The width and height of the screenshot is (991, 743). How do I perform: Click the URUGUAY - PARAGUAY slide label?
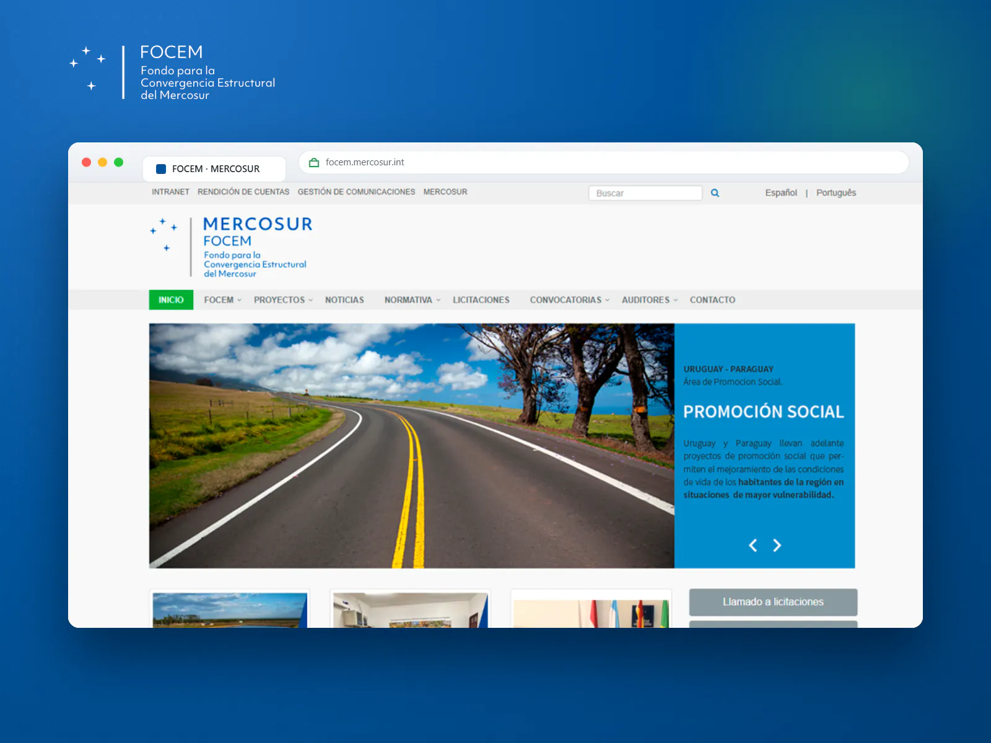click(x=728, y=369)
